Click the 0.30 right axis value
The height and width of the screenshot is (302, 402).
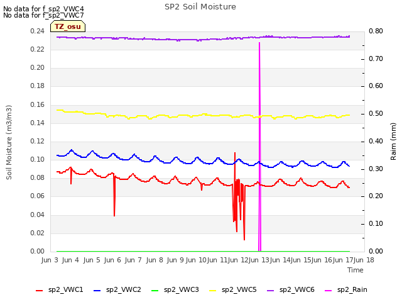[x=376, y=169]
